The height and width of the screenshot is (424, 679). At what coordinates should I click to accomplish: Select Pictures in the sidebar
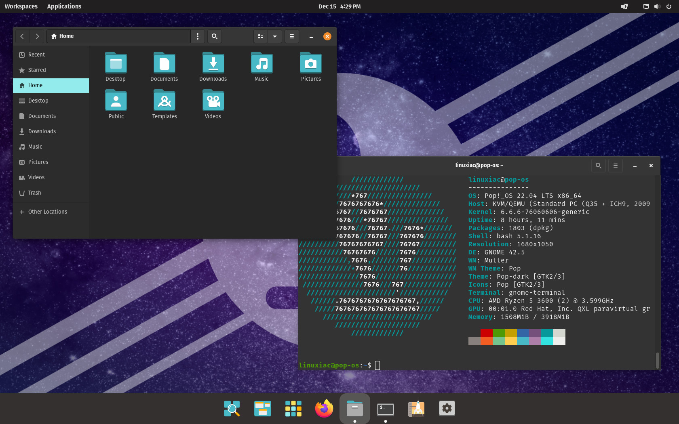[x=51, y=162]
